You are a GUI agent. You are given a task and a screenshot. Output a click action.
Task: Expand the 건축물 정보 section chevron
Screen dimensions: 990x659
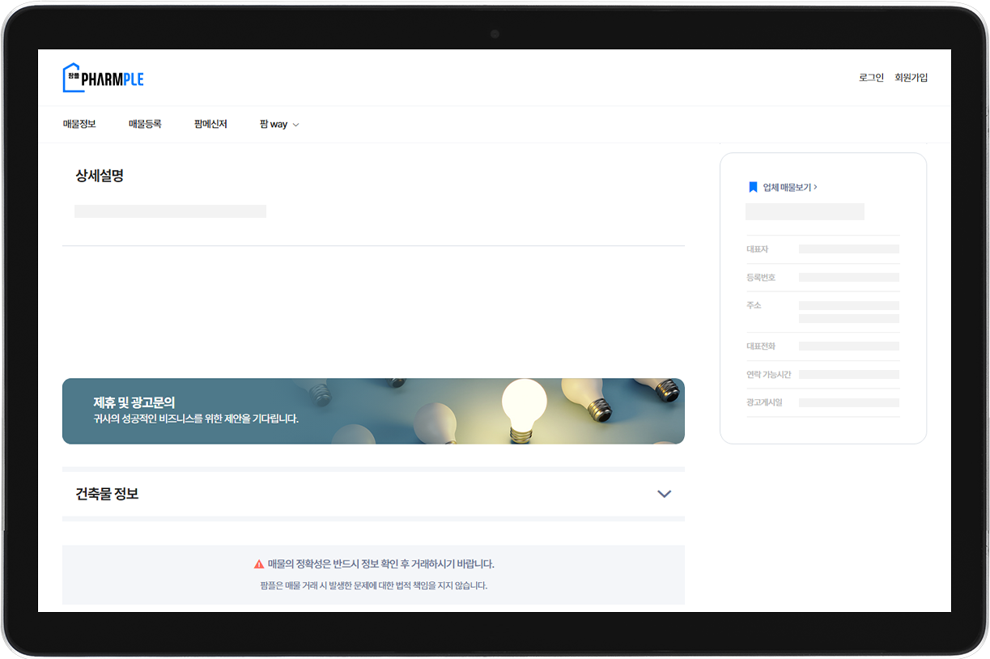(x=665, y=494)
